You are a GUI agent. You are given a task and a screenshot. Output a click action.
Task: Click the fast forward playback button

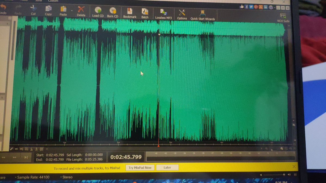[x=15, y=157]
